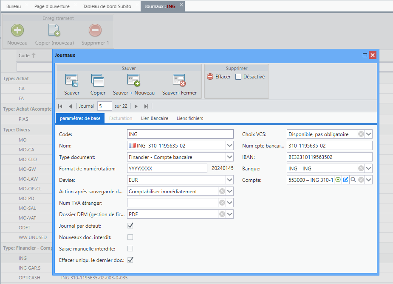
Task: Click the Sauver + Nouveau icon
Action: [x=133, y=80]
